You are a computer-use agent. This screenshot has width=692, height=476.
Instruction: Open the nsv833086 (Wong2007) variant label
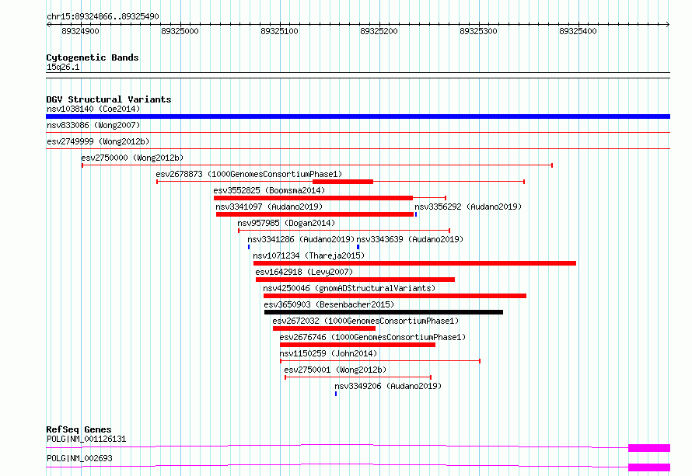coord(93,125)
